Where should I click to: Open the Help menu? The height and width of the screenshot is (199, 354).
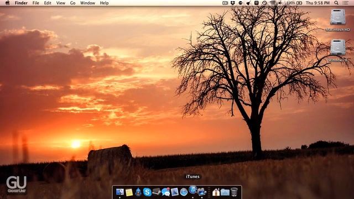pos(104,3)
